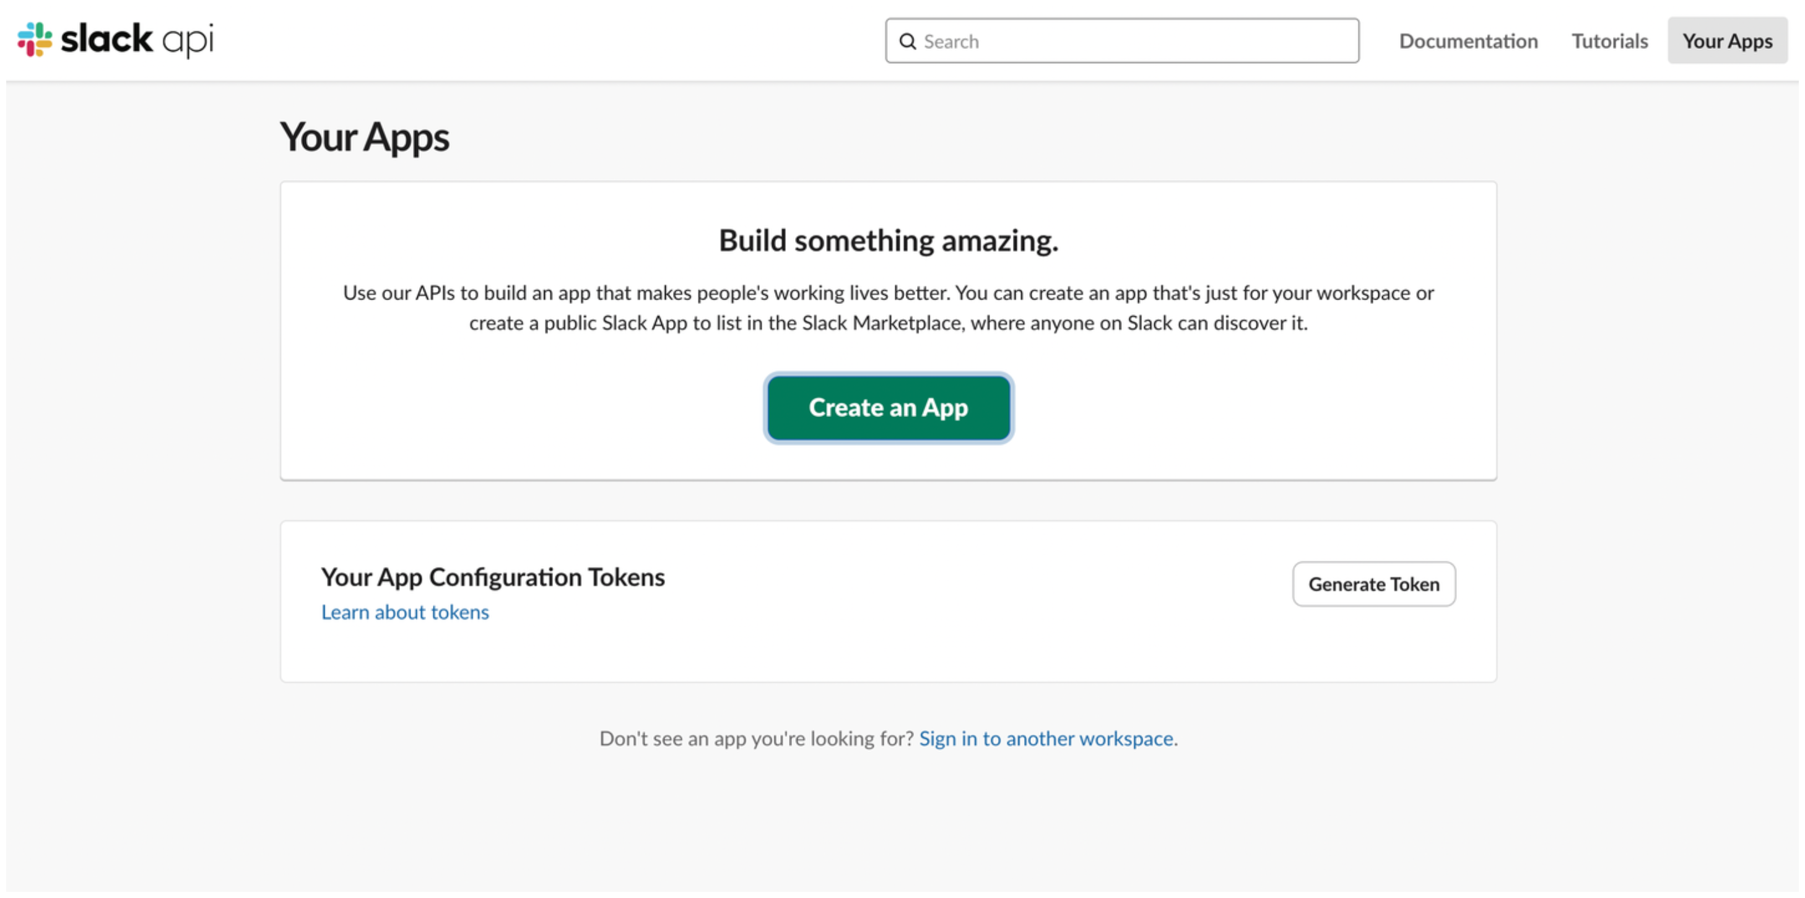Click the Generate Token button
Image resolution: width=1805 pixels, height=898 pixels.
coord(1373,584)
